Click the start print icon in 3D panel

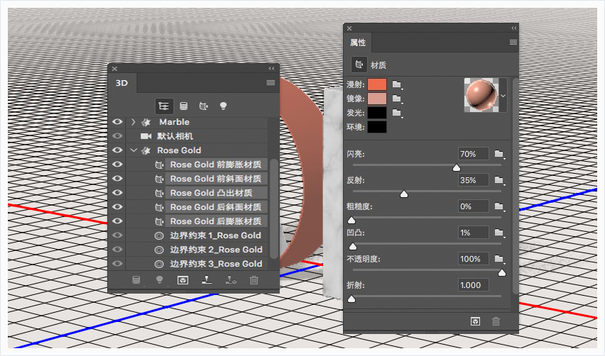207,280
